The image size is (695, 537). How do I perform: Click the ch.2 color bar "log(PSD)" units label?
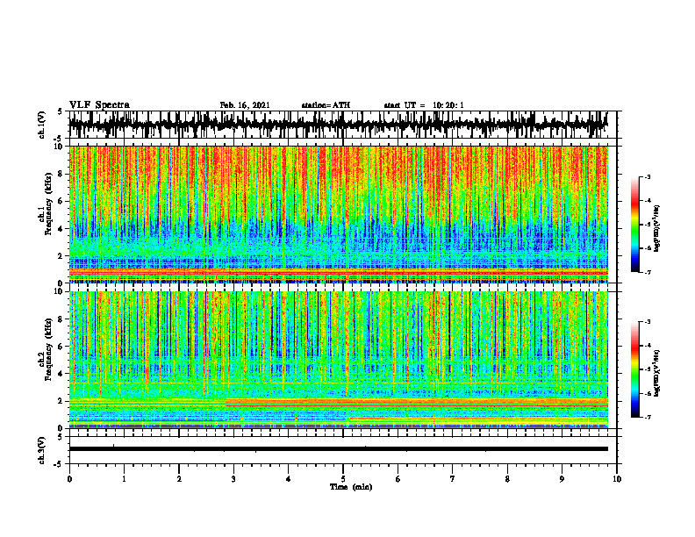[656, 373]
